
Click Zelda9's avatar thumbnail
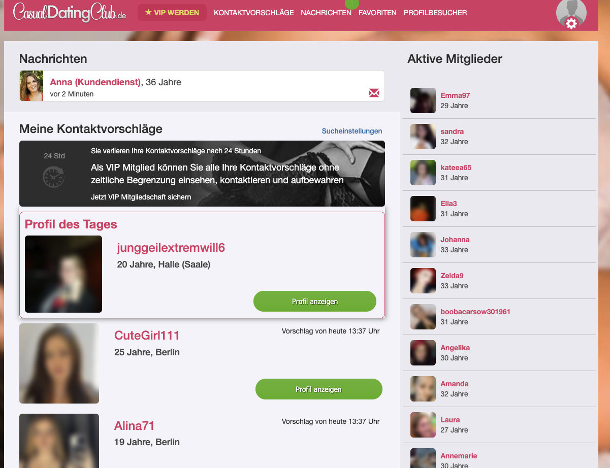(x=423, y=281)
